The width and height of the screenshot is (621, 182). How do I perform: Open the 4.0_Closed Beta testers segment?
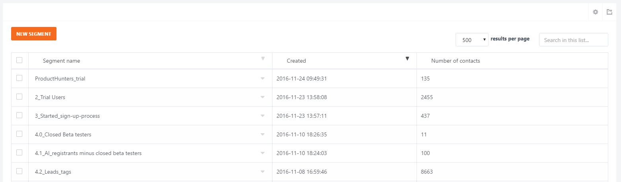(x=63, y=134)
